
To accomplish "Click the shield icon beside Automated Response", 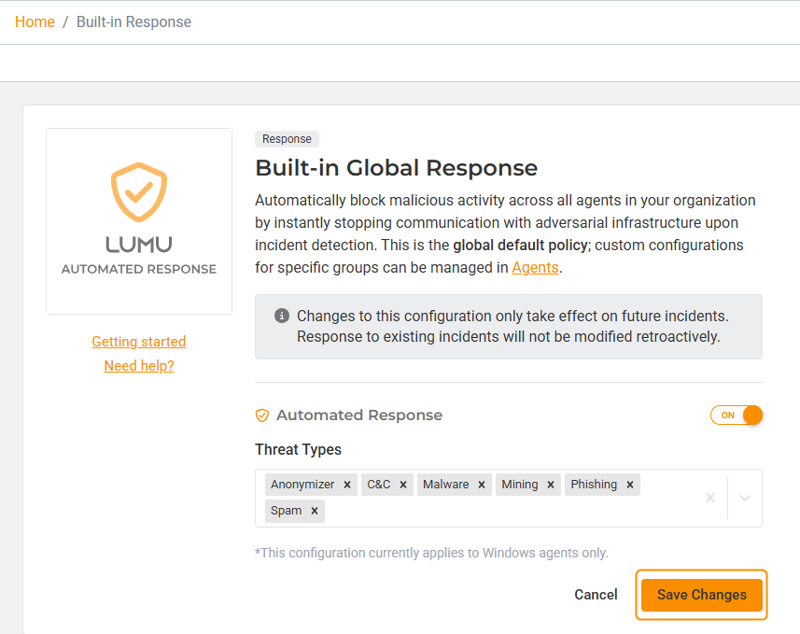I will (x=262, y=416).
